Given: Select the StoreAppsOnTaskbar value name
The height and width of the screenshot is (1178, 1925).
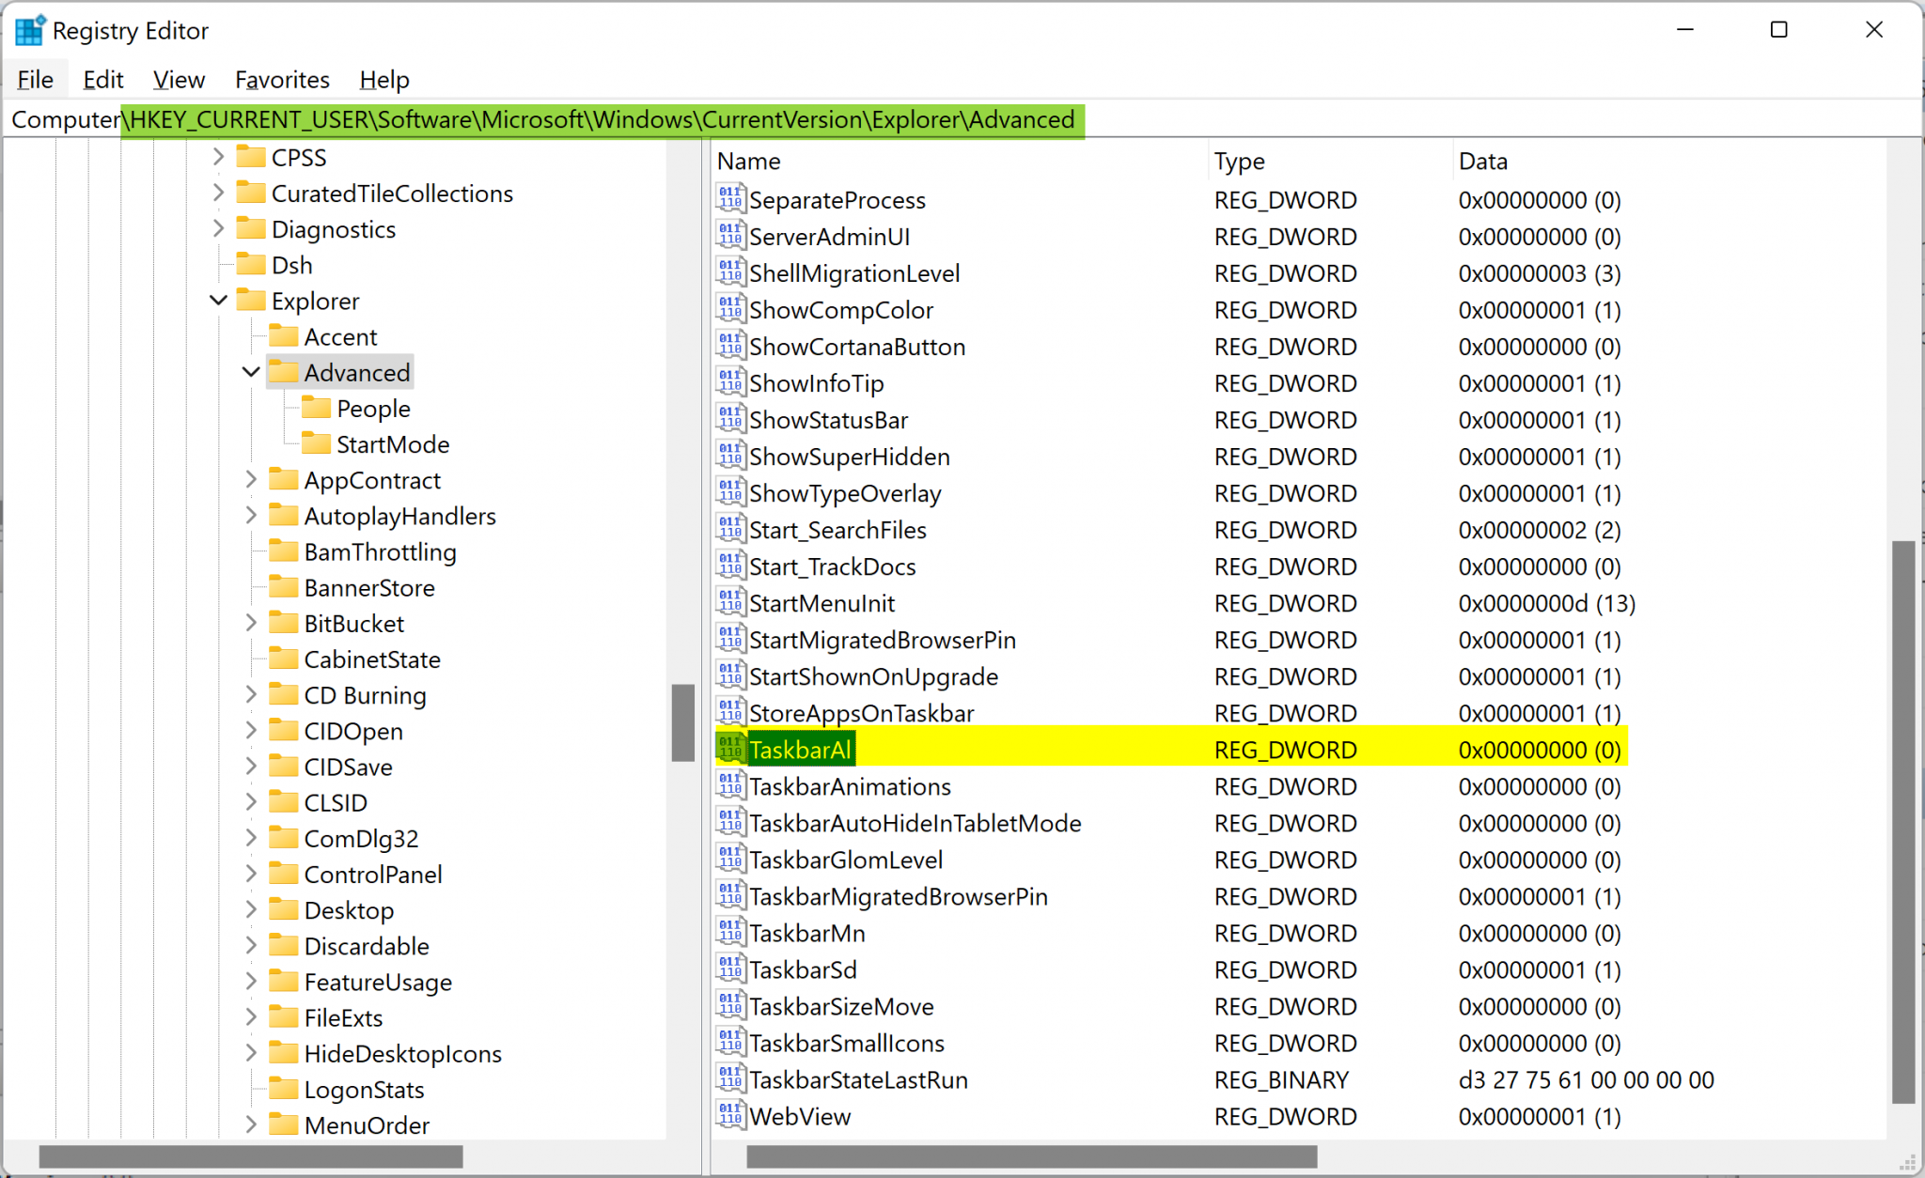Looking at the screenshot, I should click(x=861, y=713).
